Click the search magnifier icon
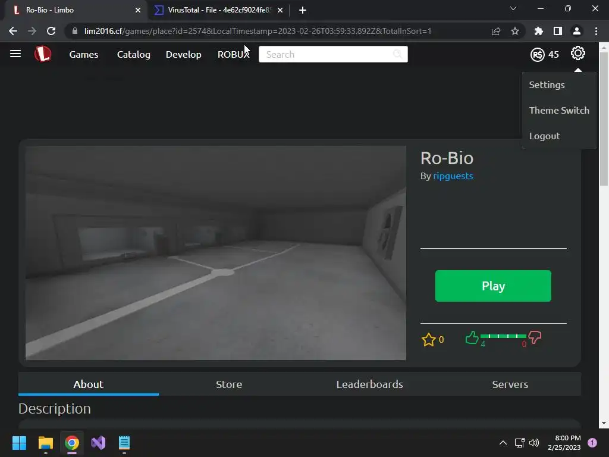 398,54
